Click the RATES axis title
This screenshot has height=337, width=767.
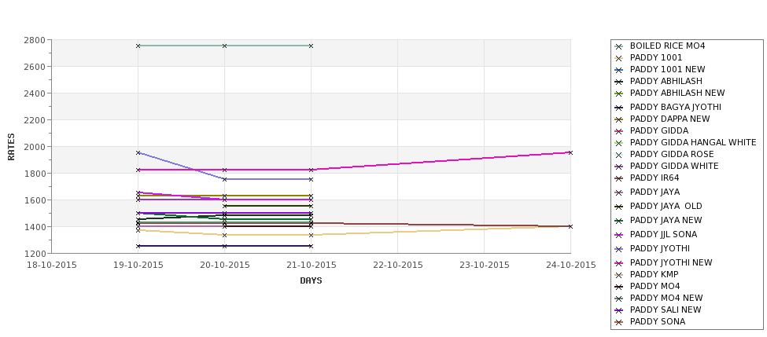(11, 147)
